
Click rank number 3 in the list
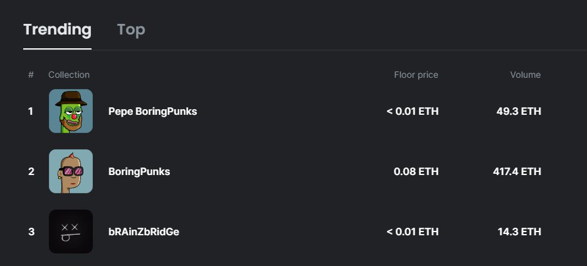(x=31, y=231)
